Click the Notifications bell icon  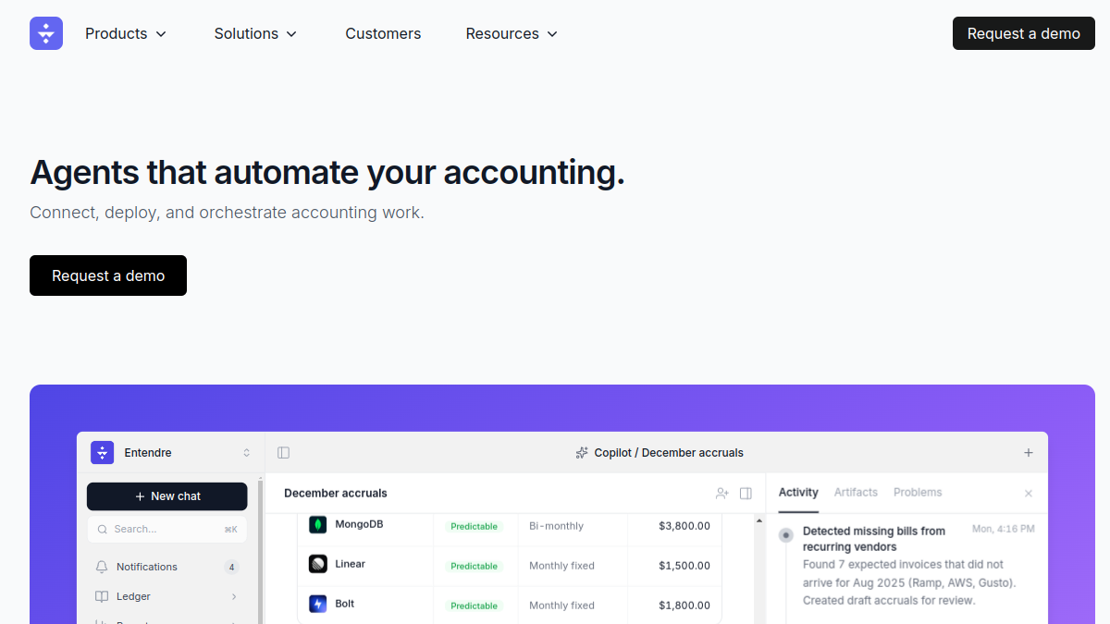102,567
